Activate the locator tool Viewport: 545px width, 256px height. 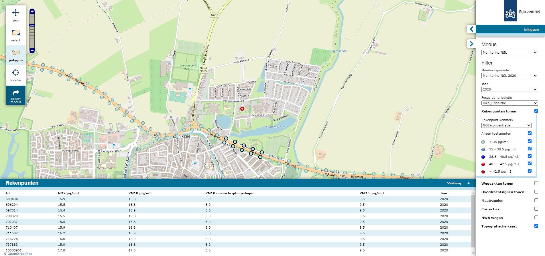(16, 75)
